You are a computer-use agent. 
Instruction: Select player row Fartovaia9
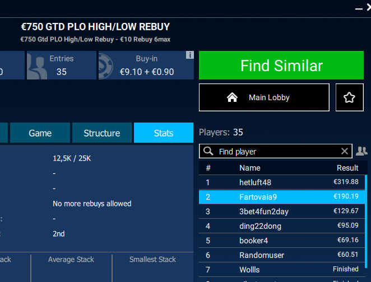pyautogui.click(x=282, y=197)
